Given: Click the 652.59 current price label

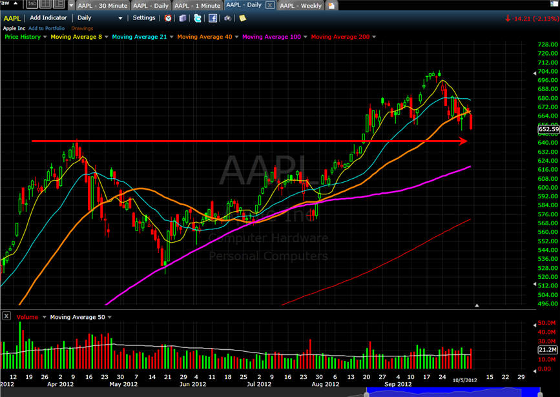Looking at the screenshot, I should pyautogui.click(x=548, y=129).
